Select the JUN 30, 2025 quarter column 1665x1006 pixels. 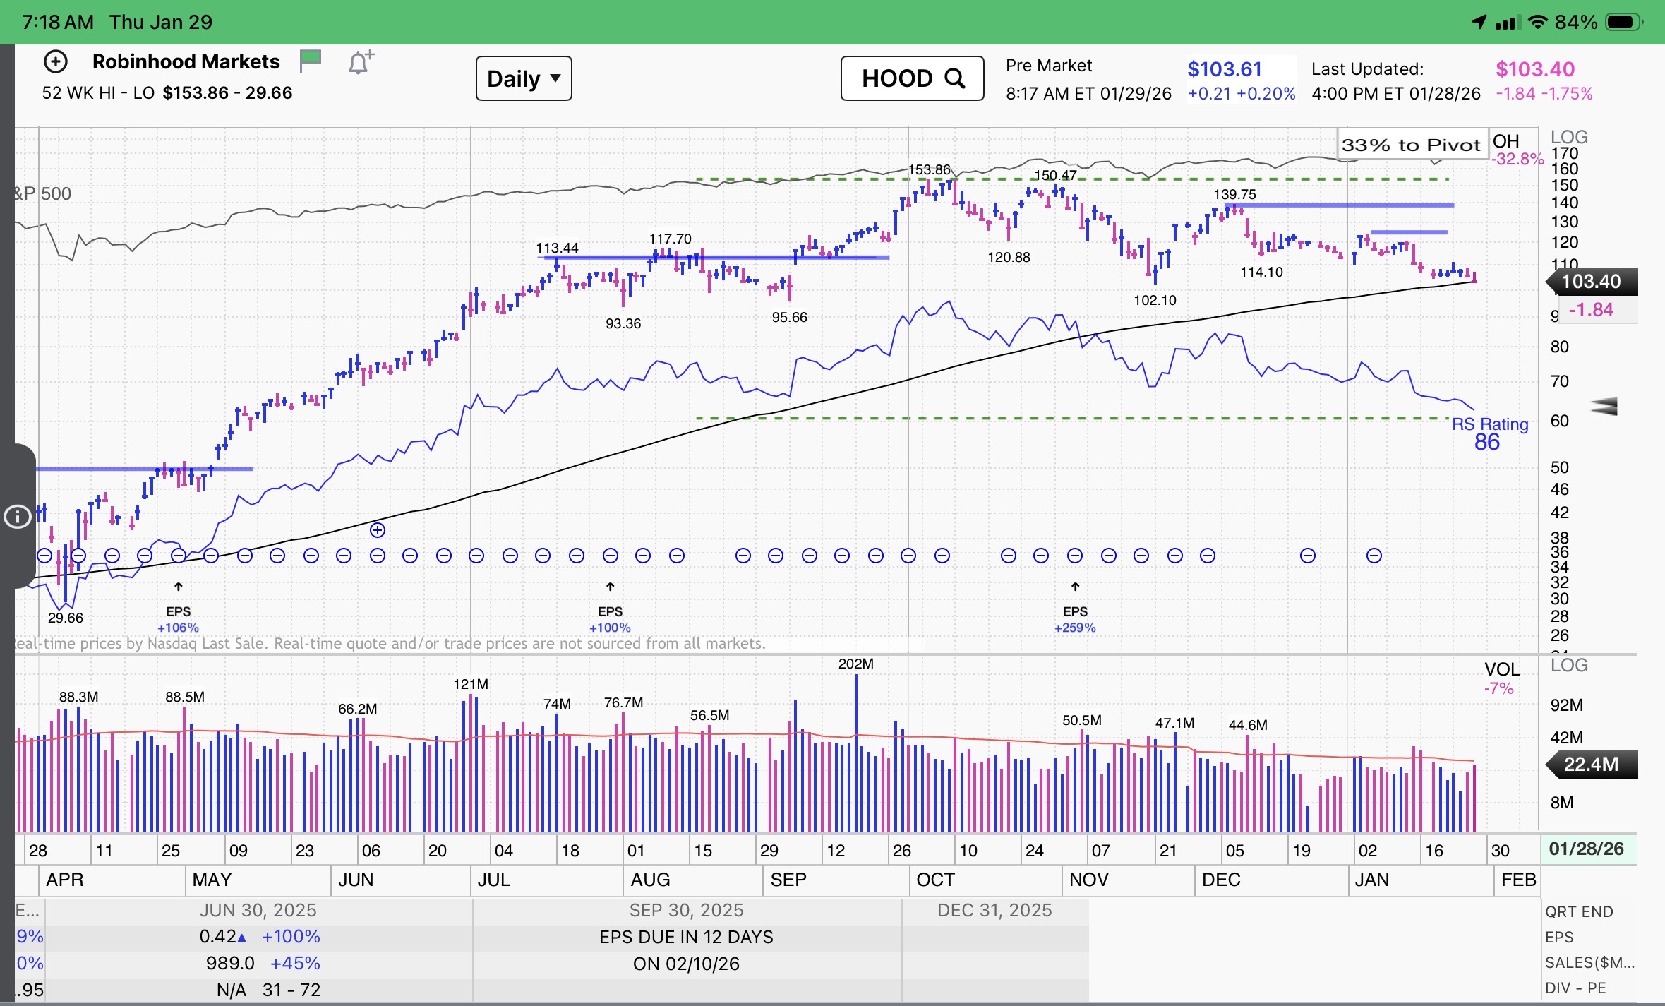(x=258, y=910)
